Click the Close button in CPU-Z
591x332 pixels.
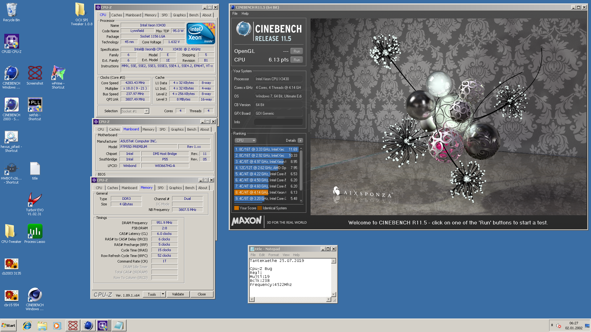coord(202,294)
